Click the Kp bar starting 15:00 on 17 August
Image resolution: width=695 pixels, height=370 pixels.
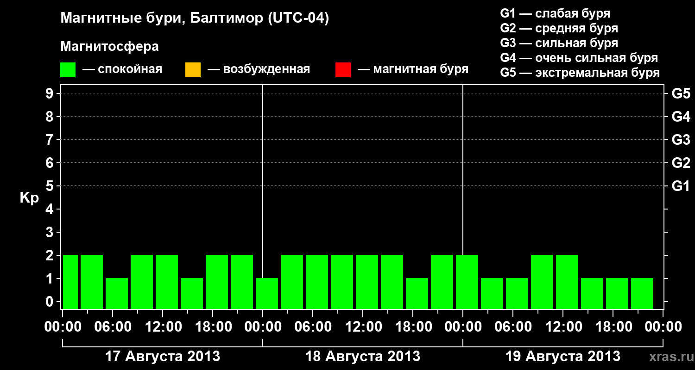point(192,293)
